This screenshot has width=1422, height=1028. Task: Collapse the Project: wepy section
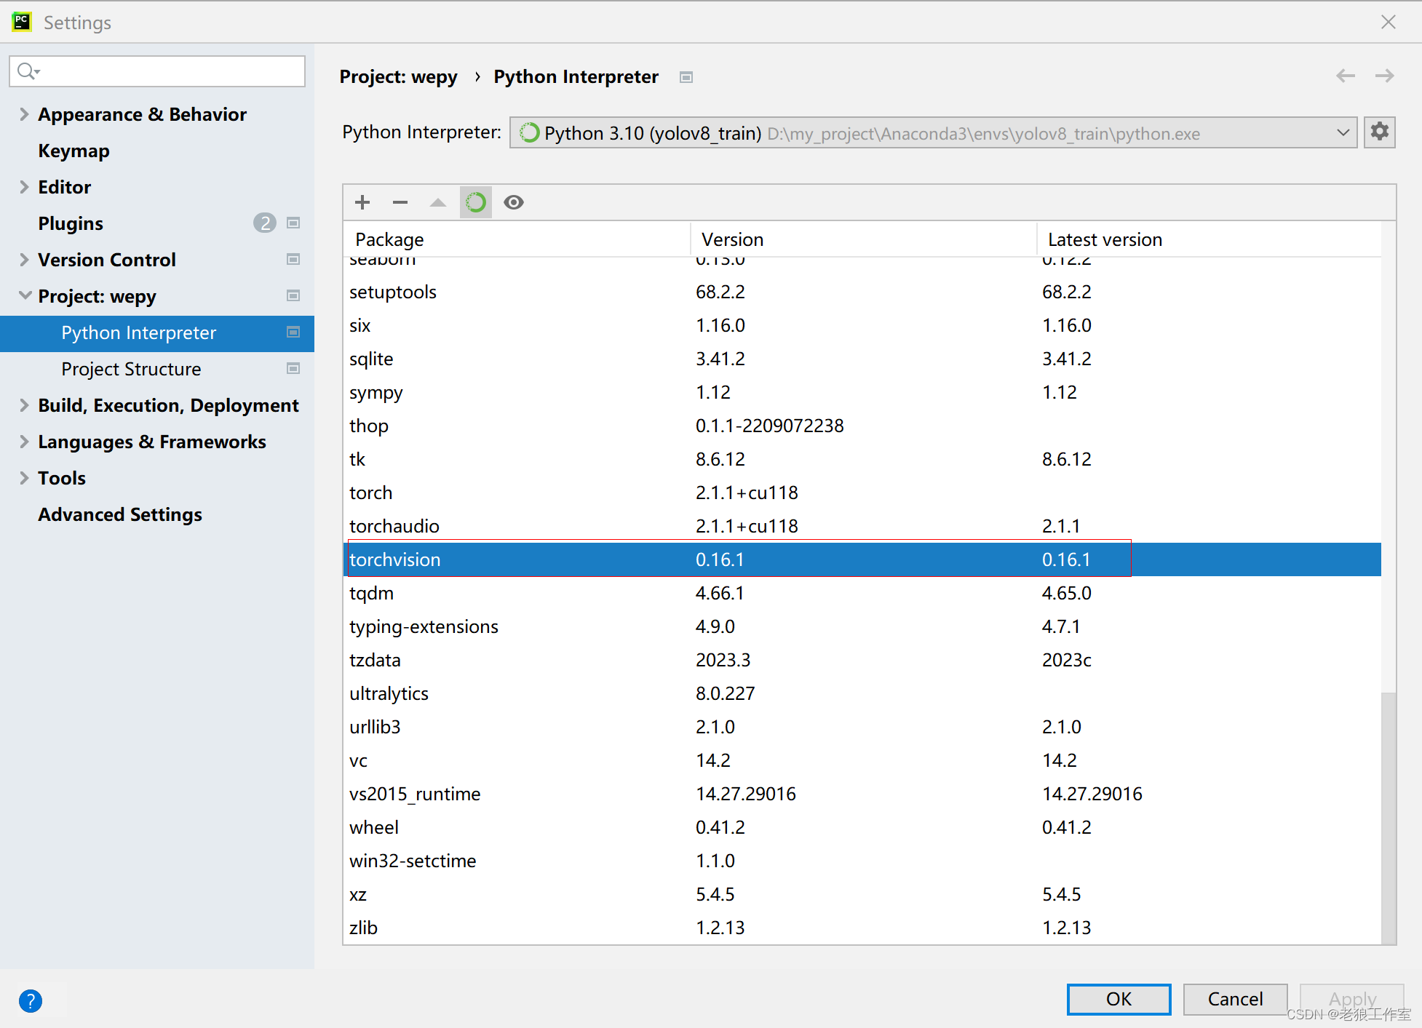[24, 295]
